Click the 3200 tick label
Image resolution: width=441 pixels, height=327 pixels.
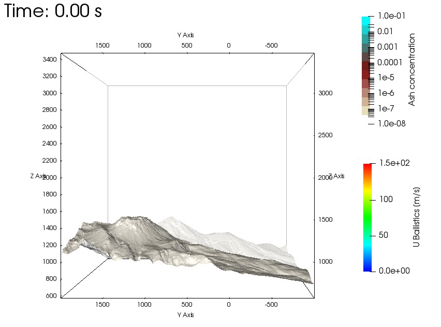tap(50, 76)
